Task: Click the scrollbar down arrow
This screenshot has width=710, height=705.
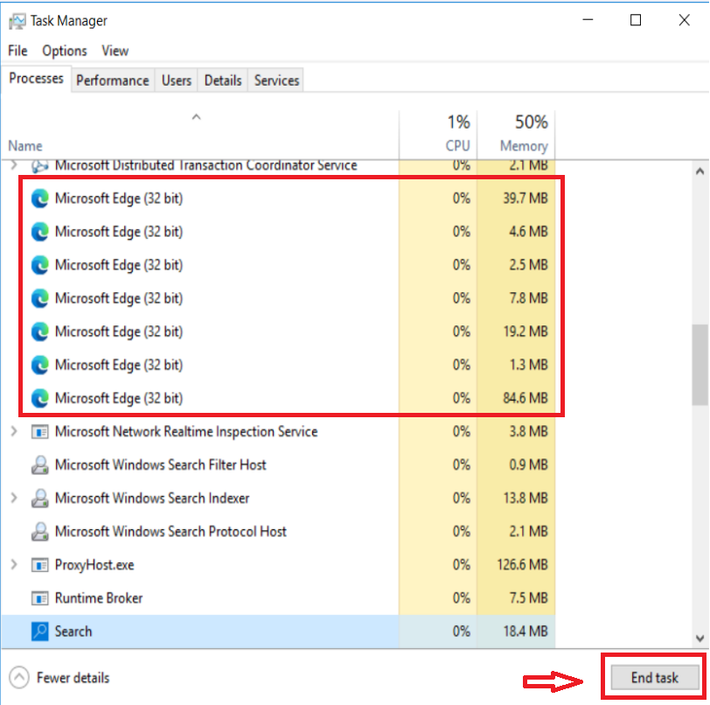Action: pyautogui.click(x=700, y=639)
